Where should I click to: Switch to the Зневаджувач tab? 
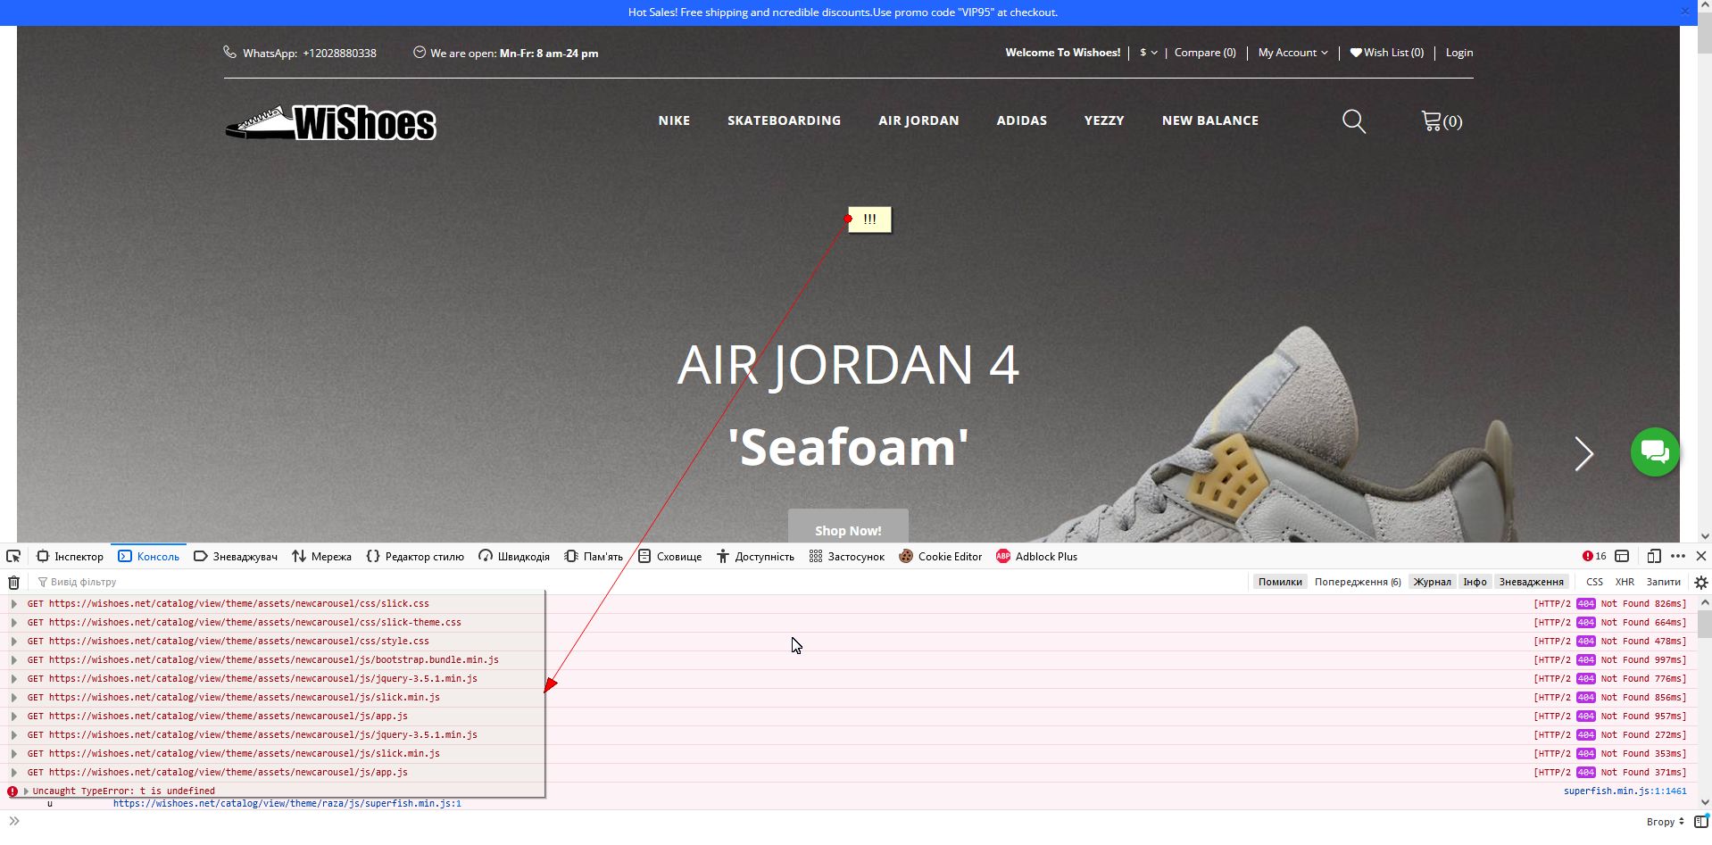[236, 556]
